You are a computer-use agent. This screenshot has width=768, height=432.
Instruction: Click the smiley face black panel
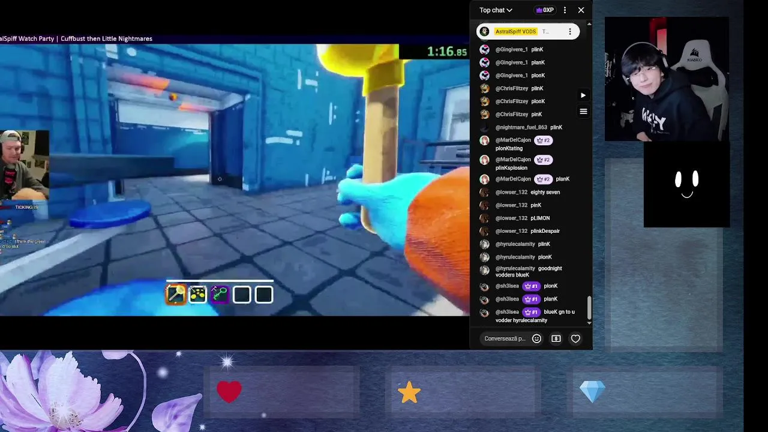point(686,184)
